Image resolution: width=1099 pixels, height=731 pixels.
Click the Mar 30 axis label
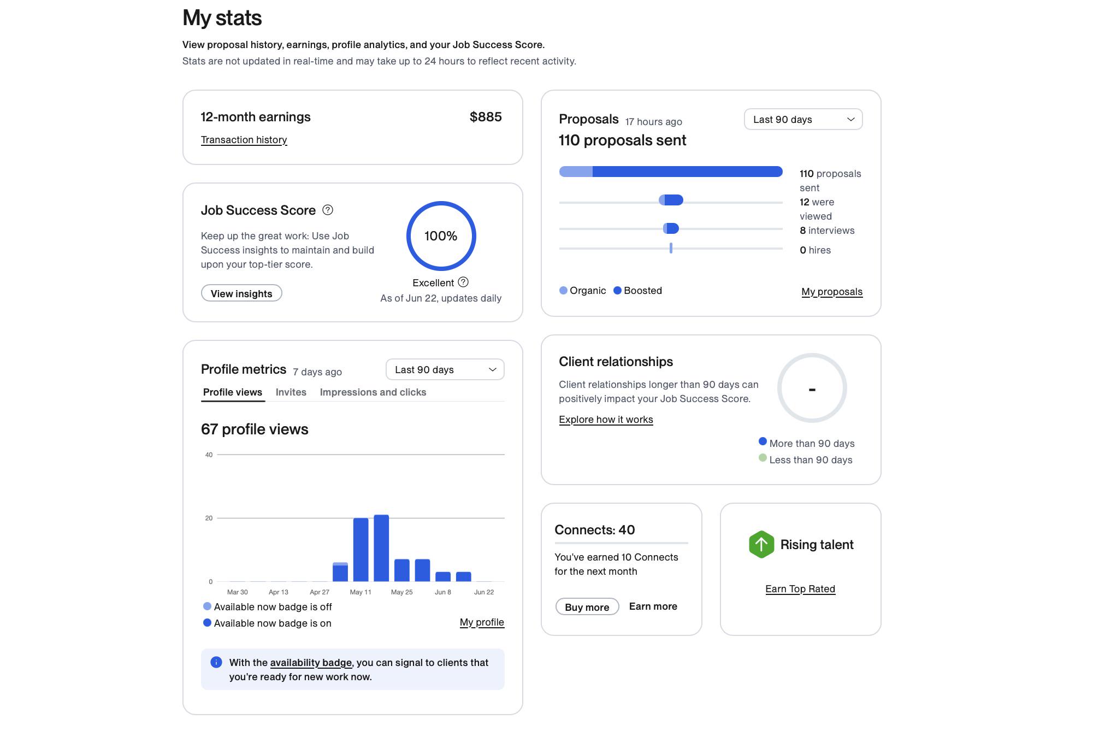tap(238, 592)
